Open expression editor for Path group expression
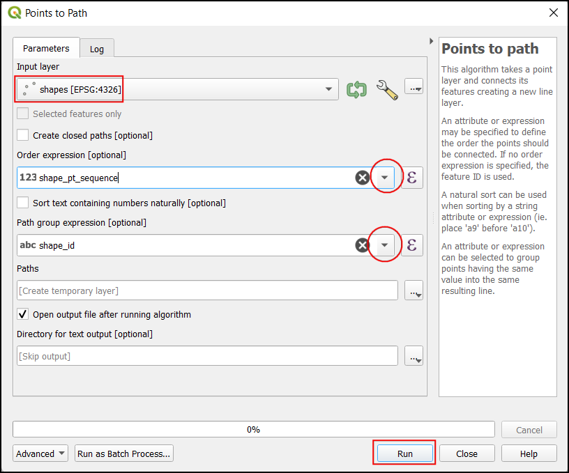Viewport: 569px width, 473px height. point(411,245)
